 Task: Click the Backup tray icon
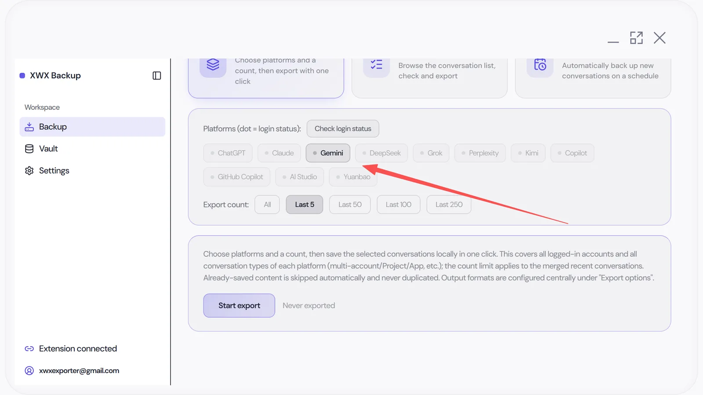pos(29,127)
